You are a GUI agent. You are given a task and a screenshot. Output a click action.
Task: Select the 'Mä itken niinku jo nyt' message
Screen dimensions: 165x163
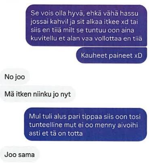pyautogui.click(x=38, y=94)
